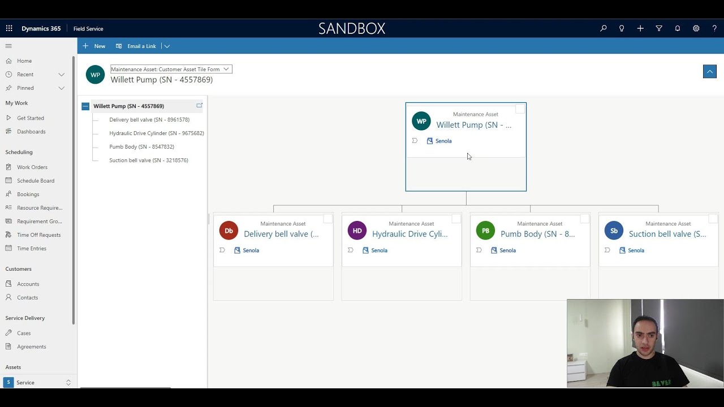Click the tag icon on the Willett Pump tile
Viewport: 724px width, 407px height.
pos(415,141)
